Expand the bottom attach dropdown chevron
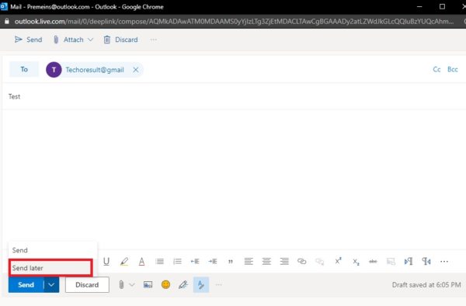This screenshot has width=466, height=306. (x=132, y=284)
